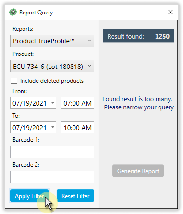This screenshot has height=214, width=183.
Task: Click the To time field 10:00 AM
Action: pyautogui.click(x=77, y=127)
